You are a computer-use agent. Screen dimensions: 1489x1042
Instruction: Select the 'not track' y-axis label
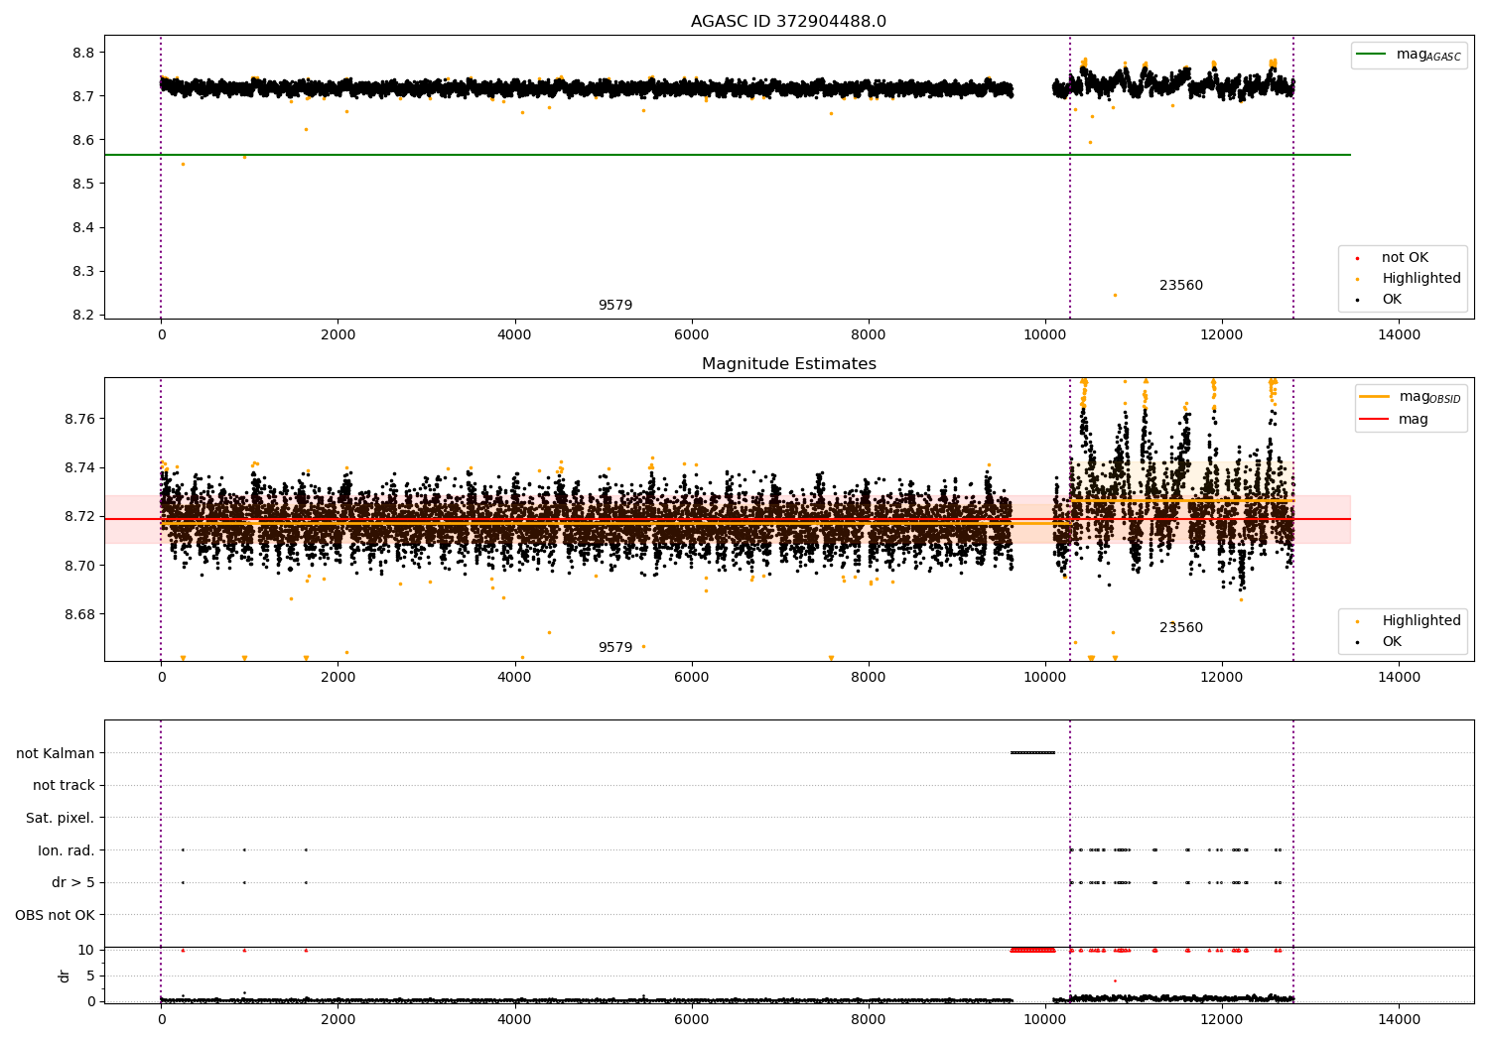point(64,786)
